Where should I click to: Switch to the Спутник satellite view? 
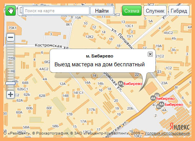click(x=155, y=11)
